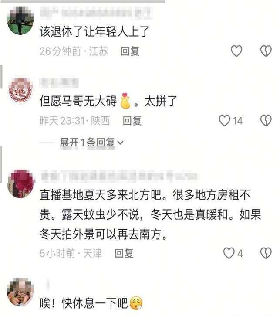Select the comment text 该退休了让年轻人上了
280x316 pixels.
(94, 32)
